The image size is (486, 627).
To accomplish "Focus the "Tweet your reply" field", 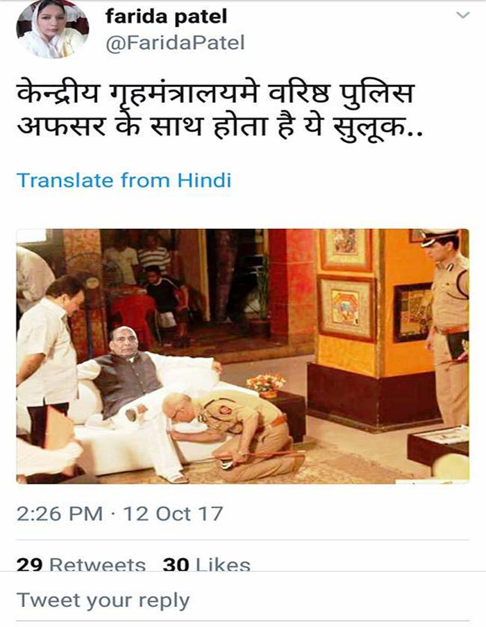I will click(242, 601).
